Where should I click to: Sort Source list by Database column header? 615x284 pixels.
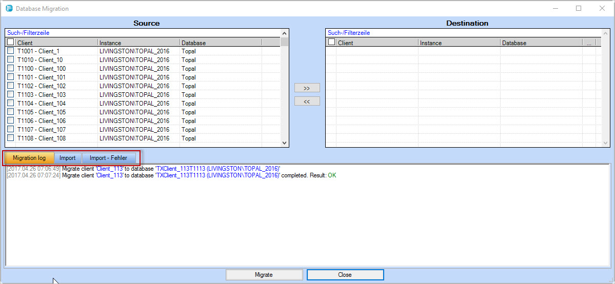pyautogui.click(x=221, y=43)
